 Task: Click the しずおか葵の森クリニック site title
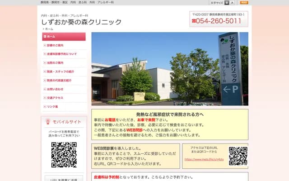[81, 22]
